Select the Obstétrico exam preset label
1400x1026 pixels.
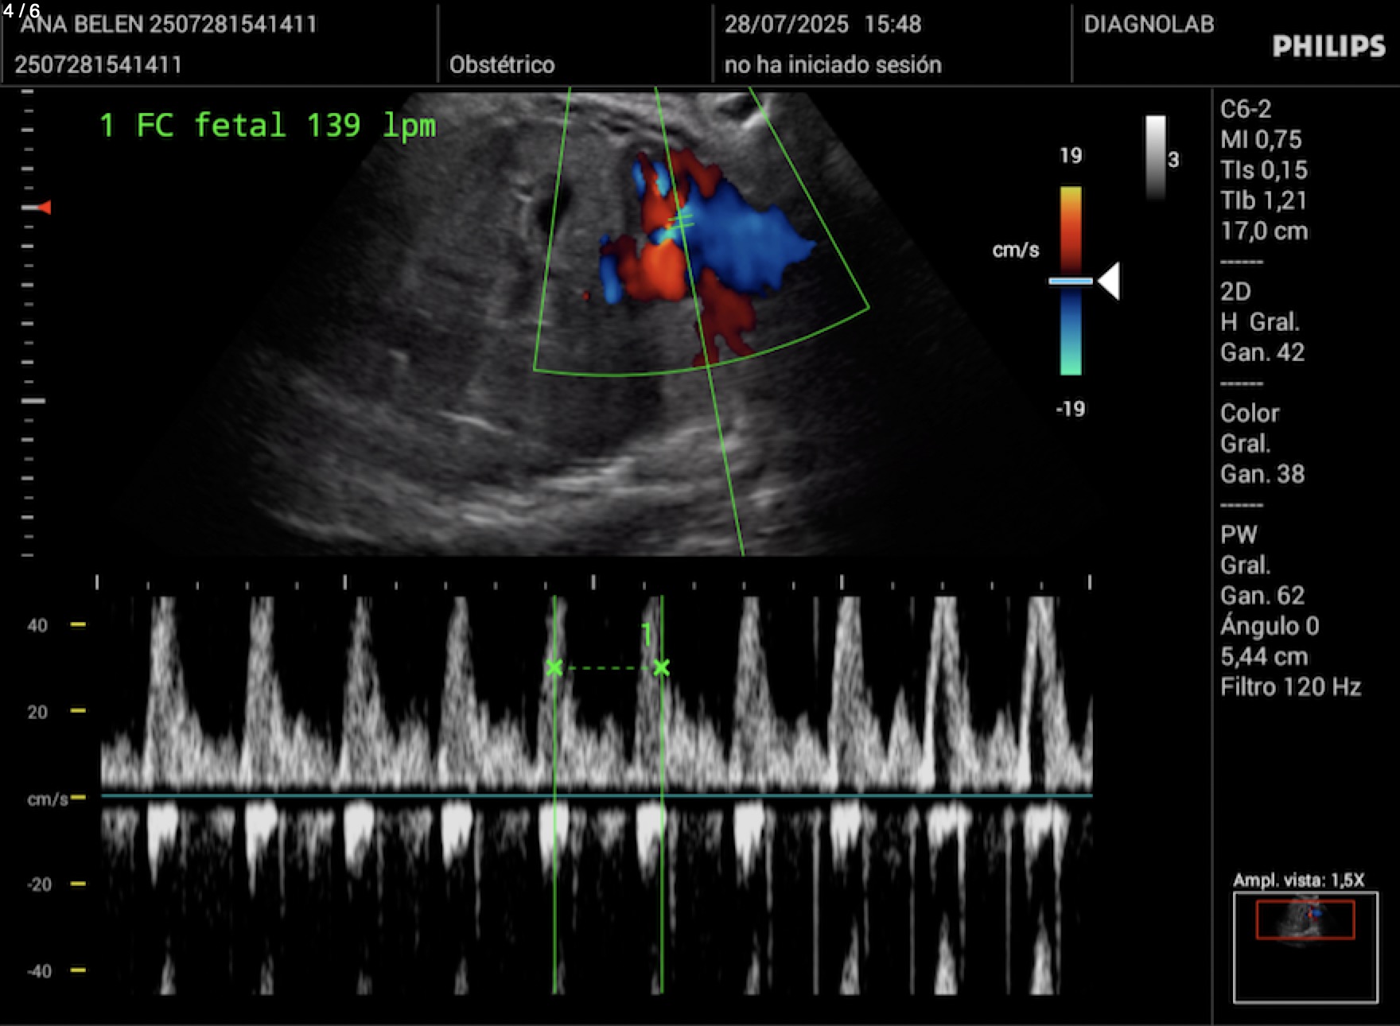pyautogui.click(x=501, y=64)
